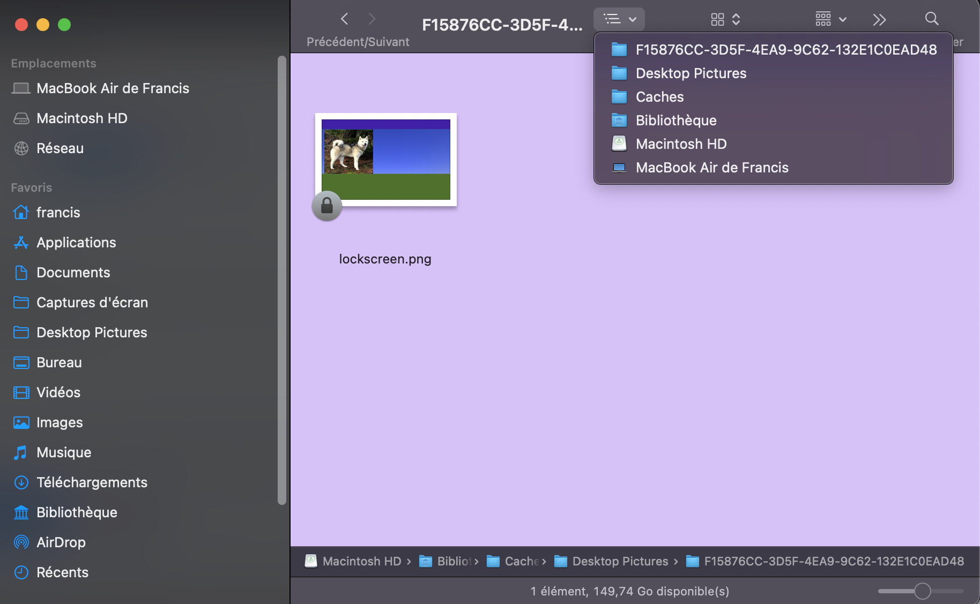The width and height of the screenshot is (980, 604).
Task: Click the F15876CC-3D5F-4... window title
Action: tap(502, 25)
